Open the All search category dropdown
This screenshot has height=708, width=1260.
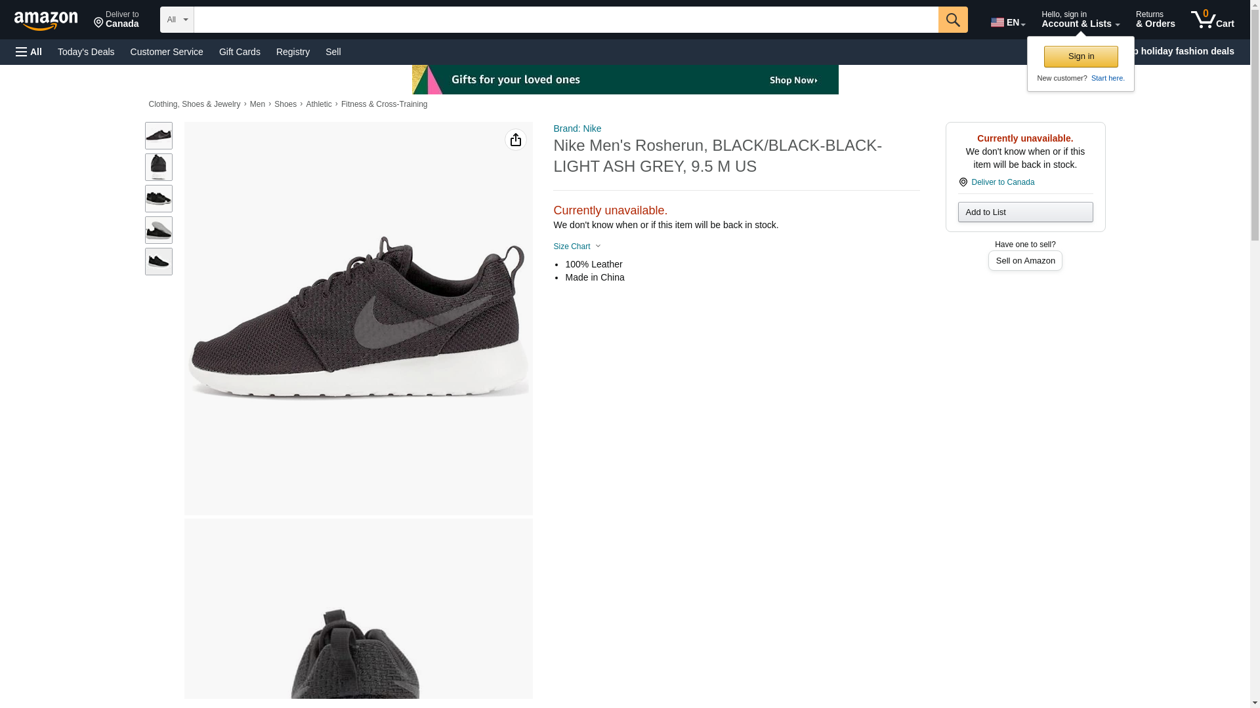[177, 20]
